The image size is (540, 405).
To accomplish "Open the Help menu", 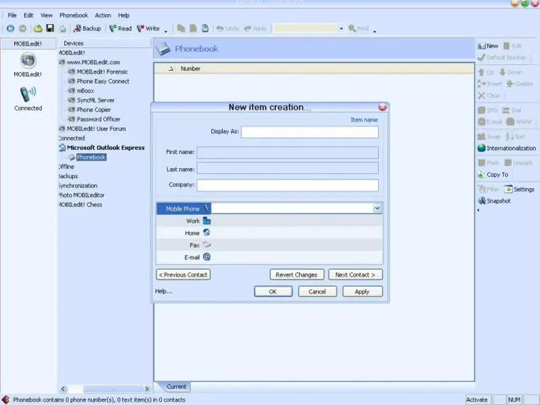I will 124,16.
